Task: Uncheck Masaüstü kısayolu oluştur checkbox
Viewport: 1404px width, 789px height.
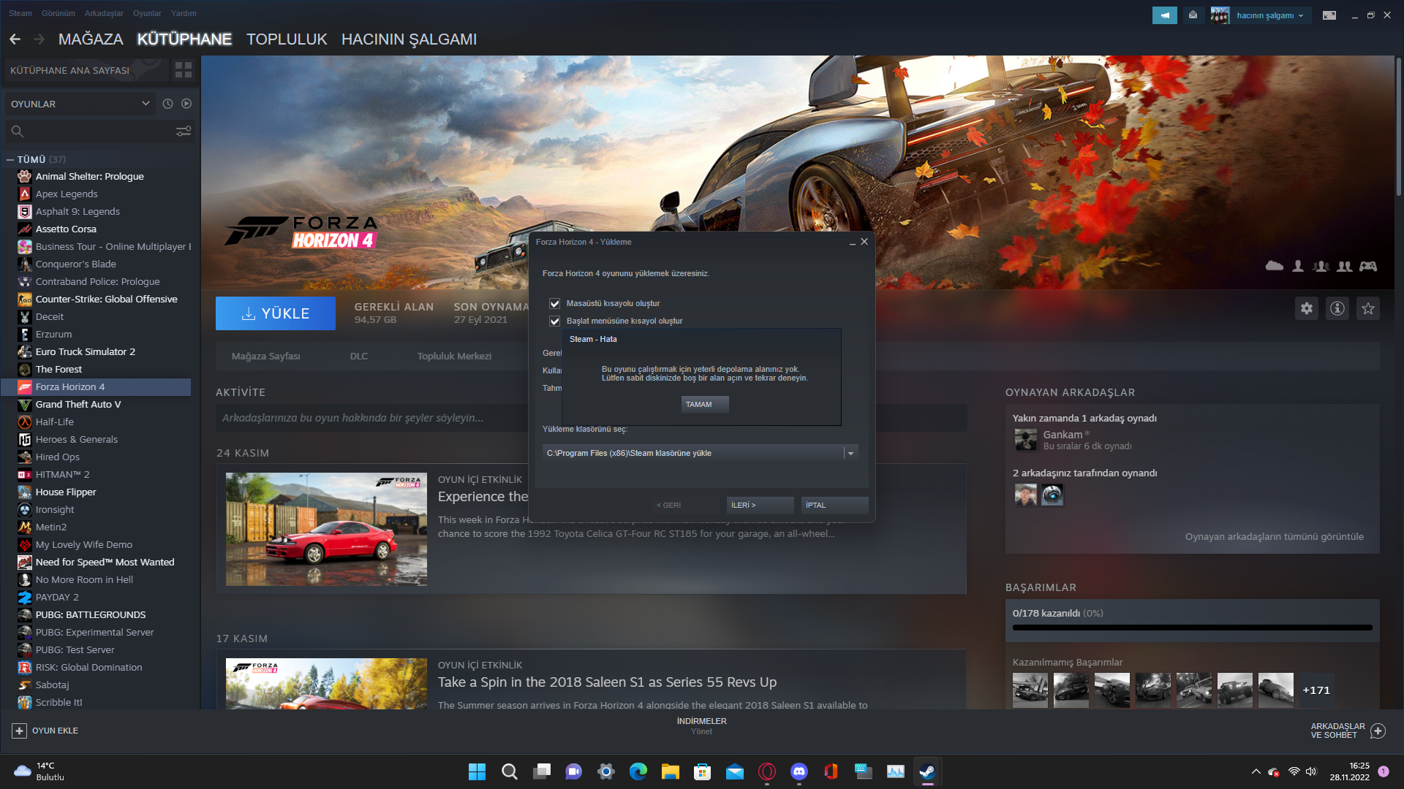Action: point(555,303)
